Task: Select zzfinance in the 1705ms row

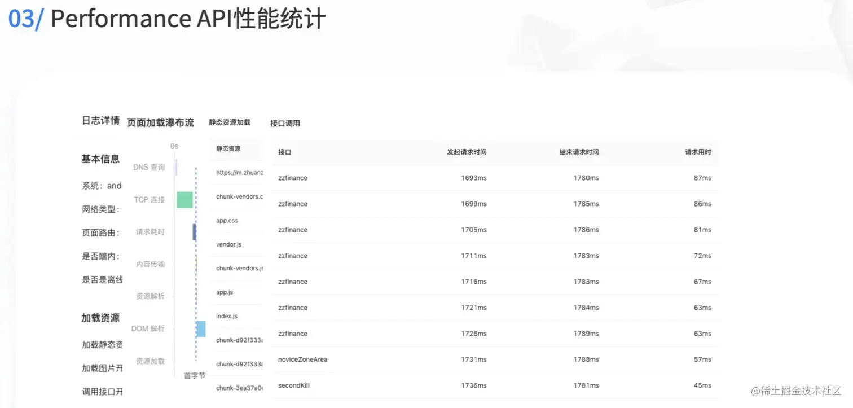Action: pos(293,230)
